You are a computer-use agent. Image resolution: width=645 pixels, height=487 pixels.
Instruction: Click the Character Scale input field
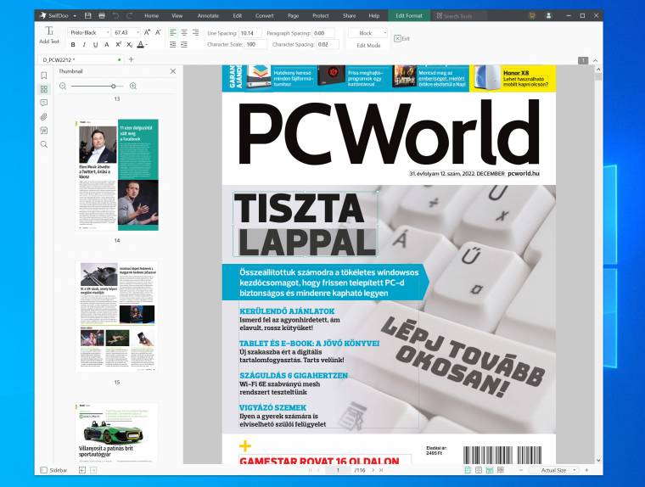pos(255,44)
